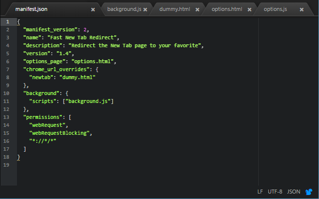Click the "version" key on line 5
Image resolution: width=319 pixels, height=199 pixels.
[36, 54]
